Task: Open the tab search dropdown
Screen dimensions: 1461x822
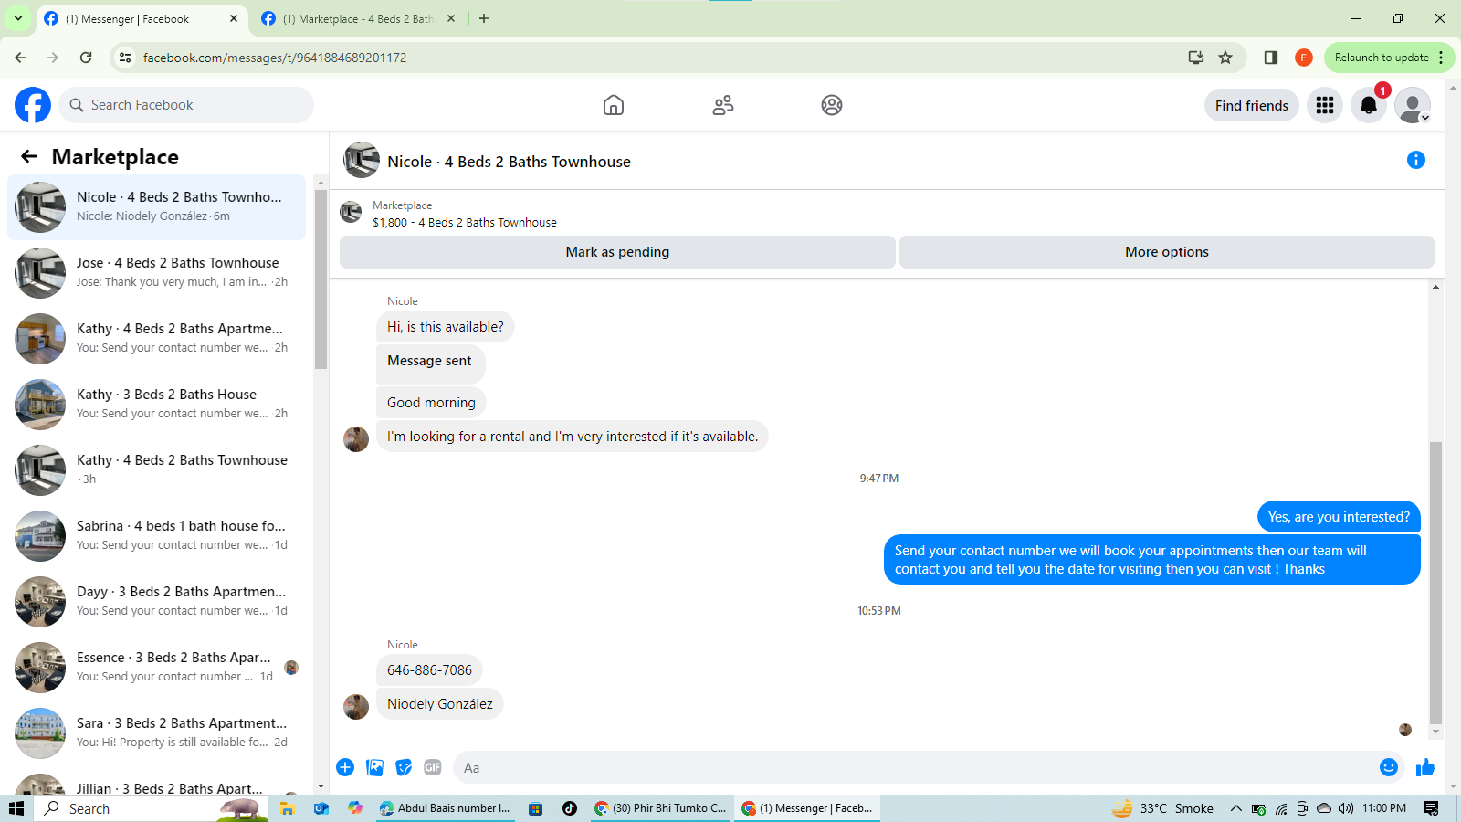Action: [x=17, y=18]
